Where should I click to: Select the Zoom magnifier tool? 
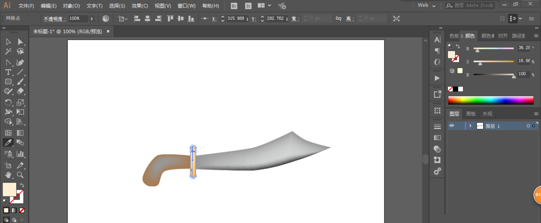tap(21, 175)
